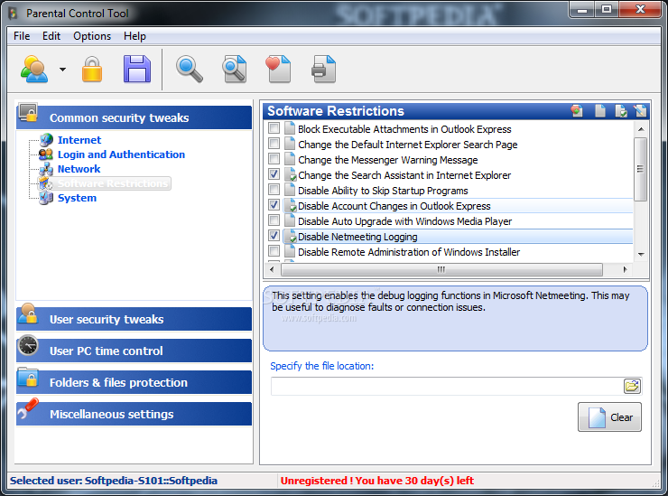Close the Parental Control Tool window
The image size is (668, 496).
(640, 9)
